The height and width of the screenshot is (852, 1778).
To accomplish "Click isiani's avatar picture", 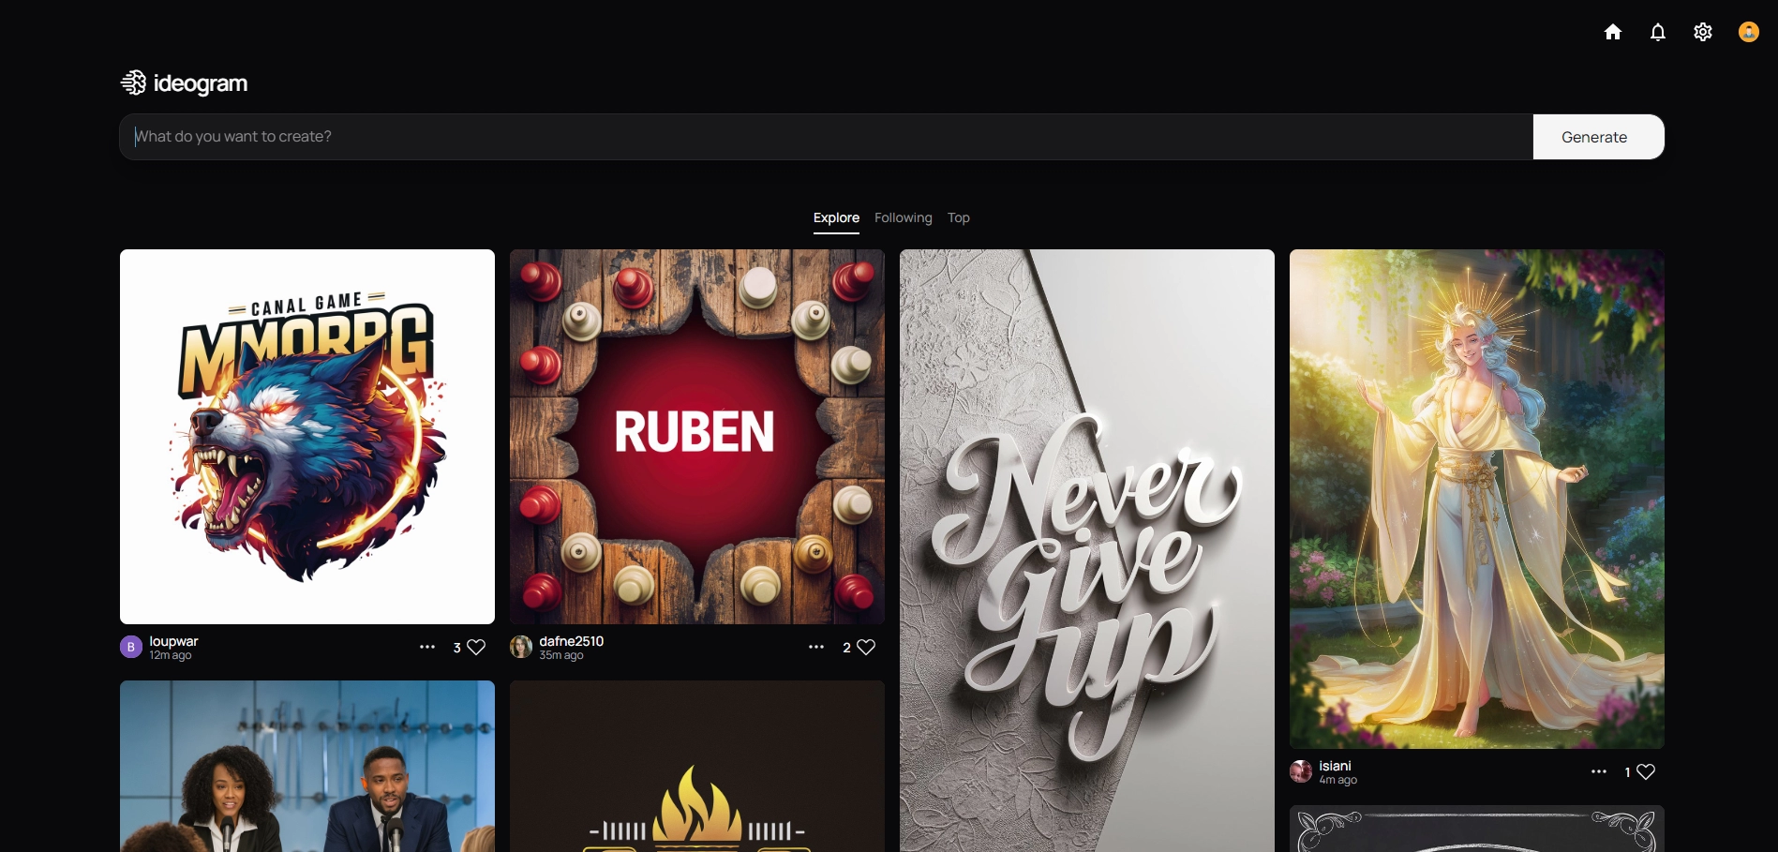I will click(x=1301, y=772).
